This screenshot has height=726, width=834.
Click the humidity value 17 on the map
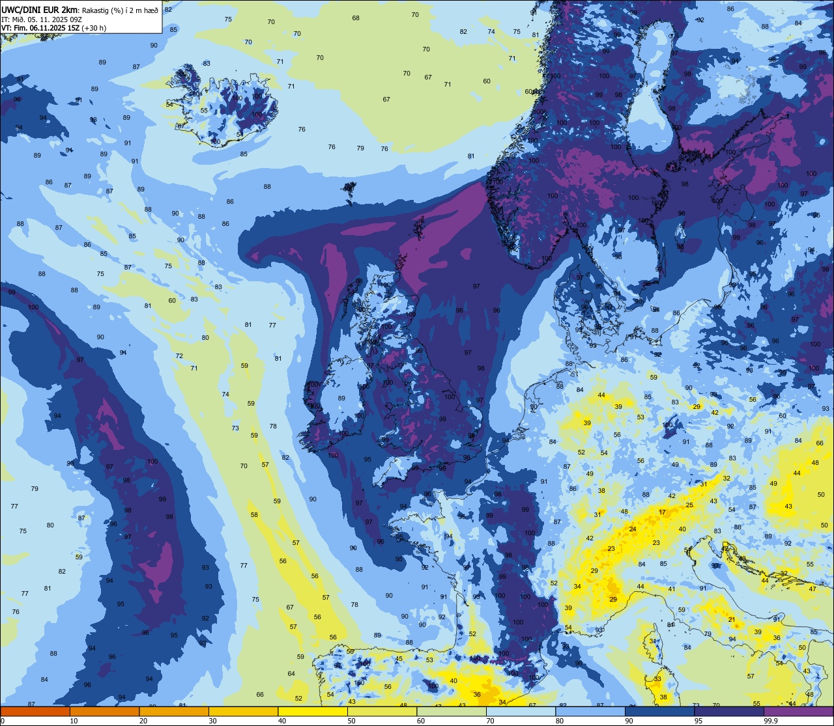[x=662, y=512]
